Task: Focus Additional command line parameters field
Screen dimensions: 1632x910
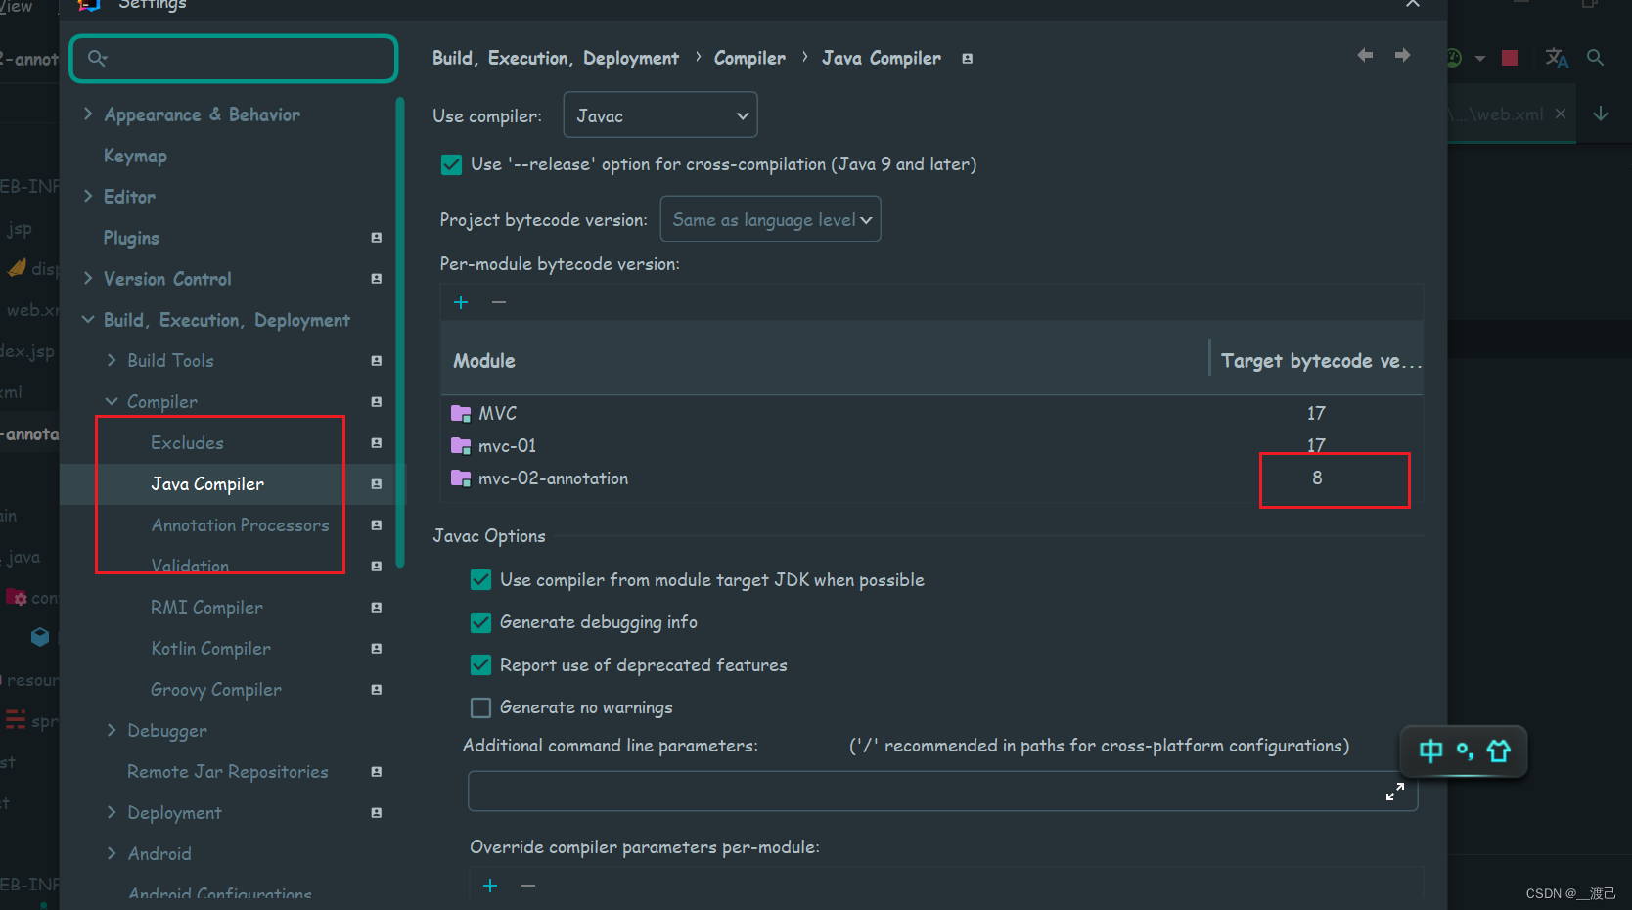Action: [x=942, y=792]
